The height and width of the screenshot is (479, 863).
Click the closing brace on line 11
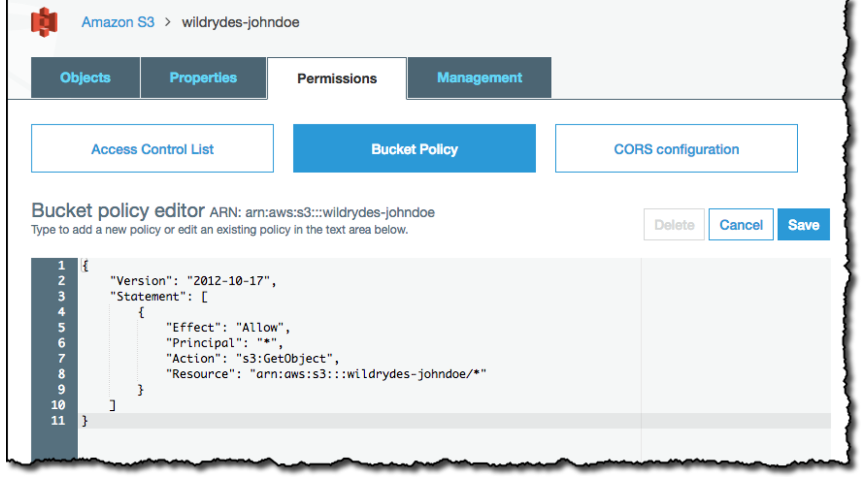click(85, 421)
